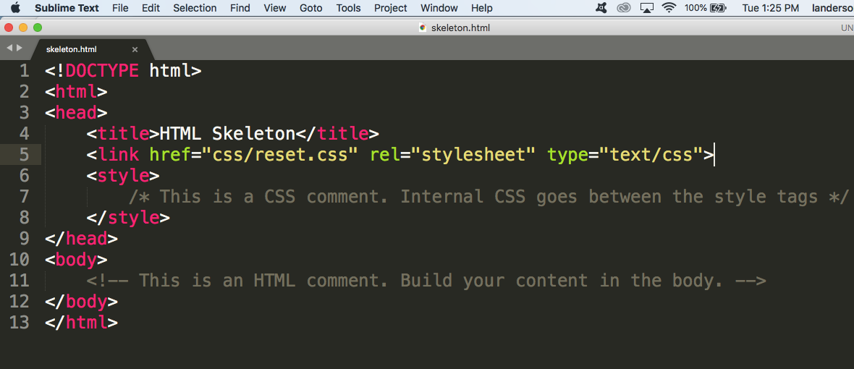
Task: Click the HTML comment on line 11
Action: click(x=426, y=280)
